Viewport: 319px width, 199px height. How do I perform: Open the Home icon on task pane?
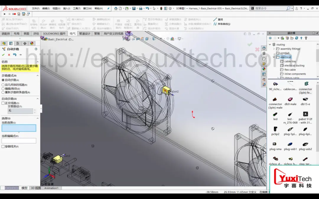click(264, 48)
